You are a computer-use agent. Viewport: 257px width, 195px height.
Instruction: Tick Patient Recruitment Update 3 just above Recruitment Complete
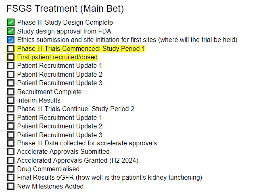pos(10,83)
